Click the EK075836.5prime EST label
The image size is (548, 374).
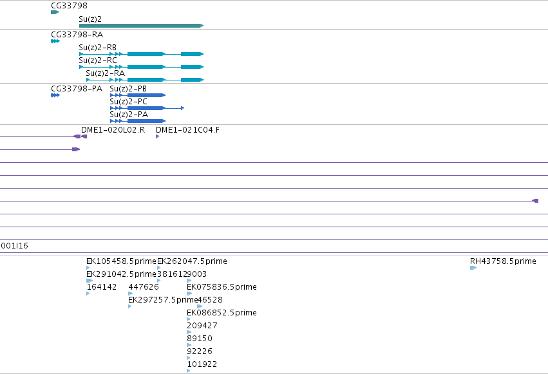[222, 287]
